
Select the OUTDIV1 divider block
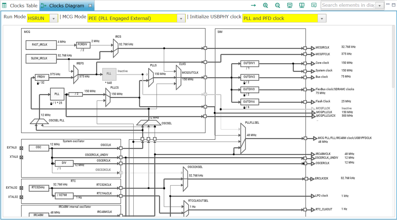pyautogui.click(x=249, y=63)
